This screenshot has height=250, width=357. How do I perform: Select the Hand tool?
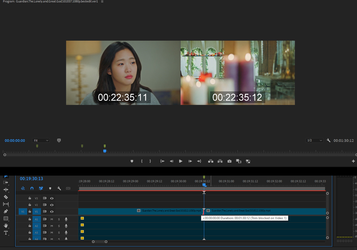6,226
